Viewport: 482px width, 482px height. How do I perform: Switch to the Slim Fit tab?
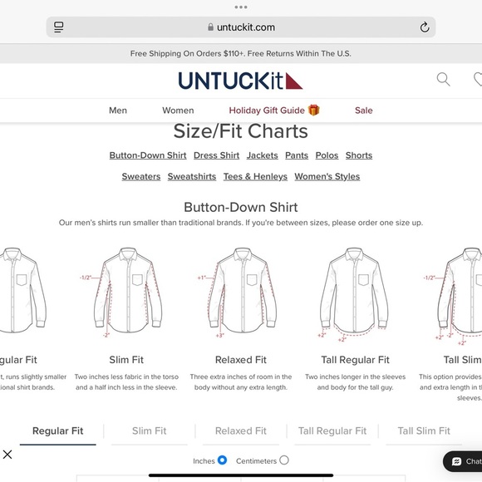149,431
